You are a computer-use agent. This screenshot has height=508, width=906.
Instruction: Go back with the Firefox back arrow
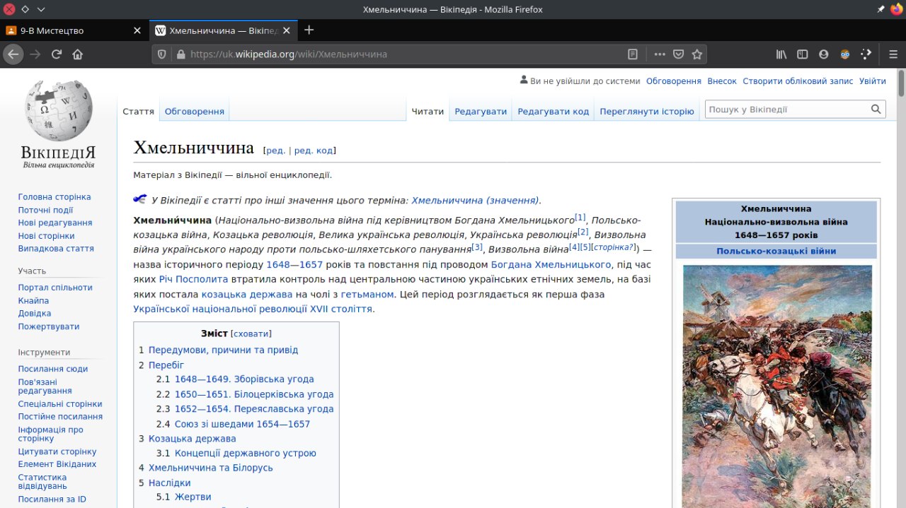13,54
